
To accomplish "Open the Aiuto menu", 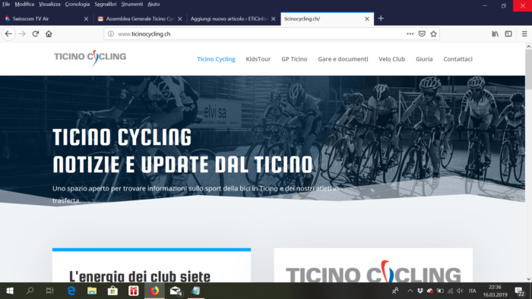I will point(154,4).
